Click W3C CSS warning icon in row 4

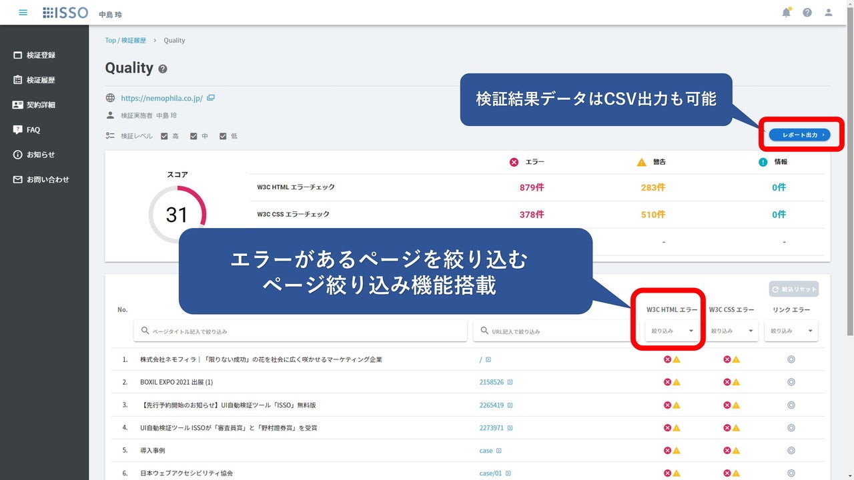tap(737, 428)
